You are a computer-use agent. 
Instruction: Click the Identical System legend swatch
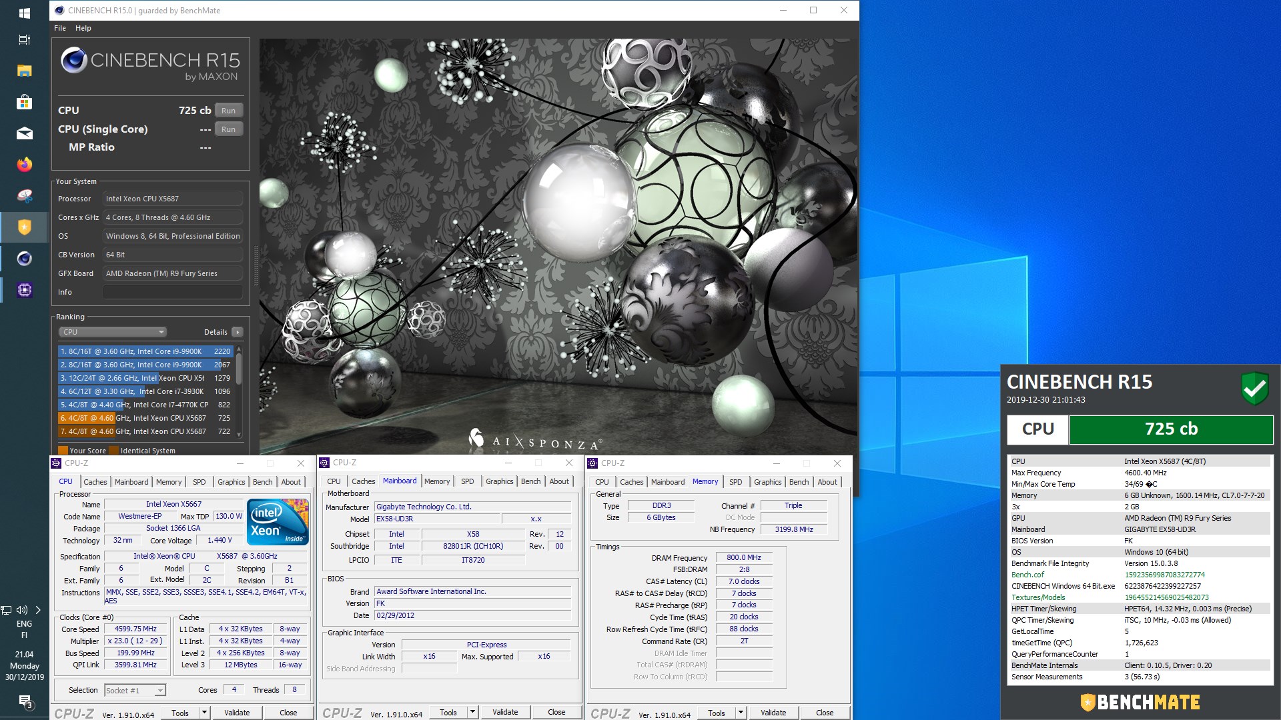click(x=113, y=451)
